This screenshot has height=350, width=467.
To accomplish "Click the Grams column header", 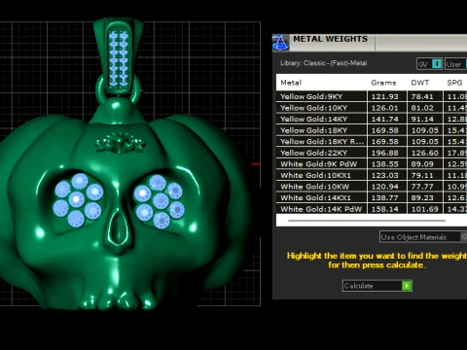I will pyautogui.click(x=383, y=83).
